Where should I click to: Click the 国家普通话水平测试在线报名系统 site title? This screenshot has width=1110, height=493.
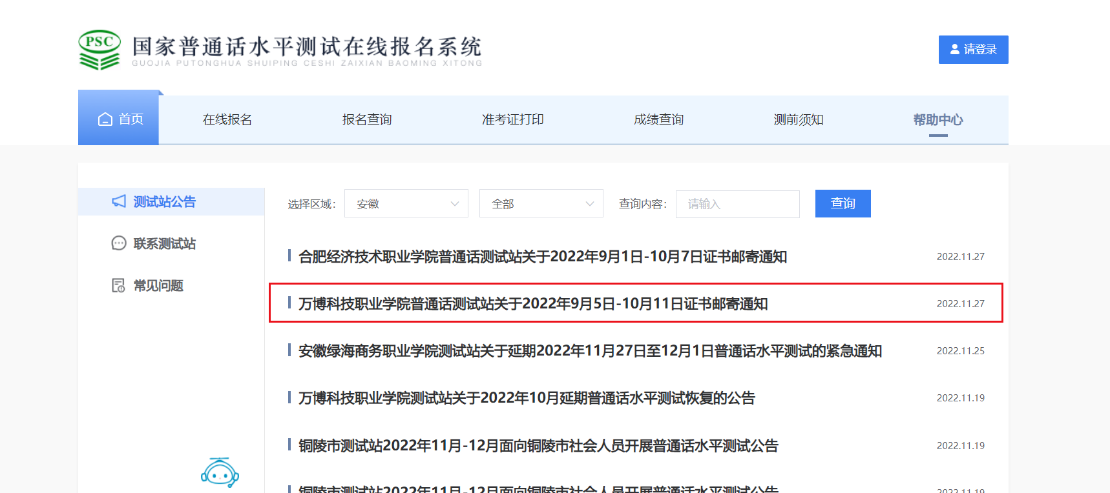(x=307, y=46)
